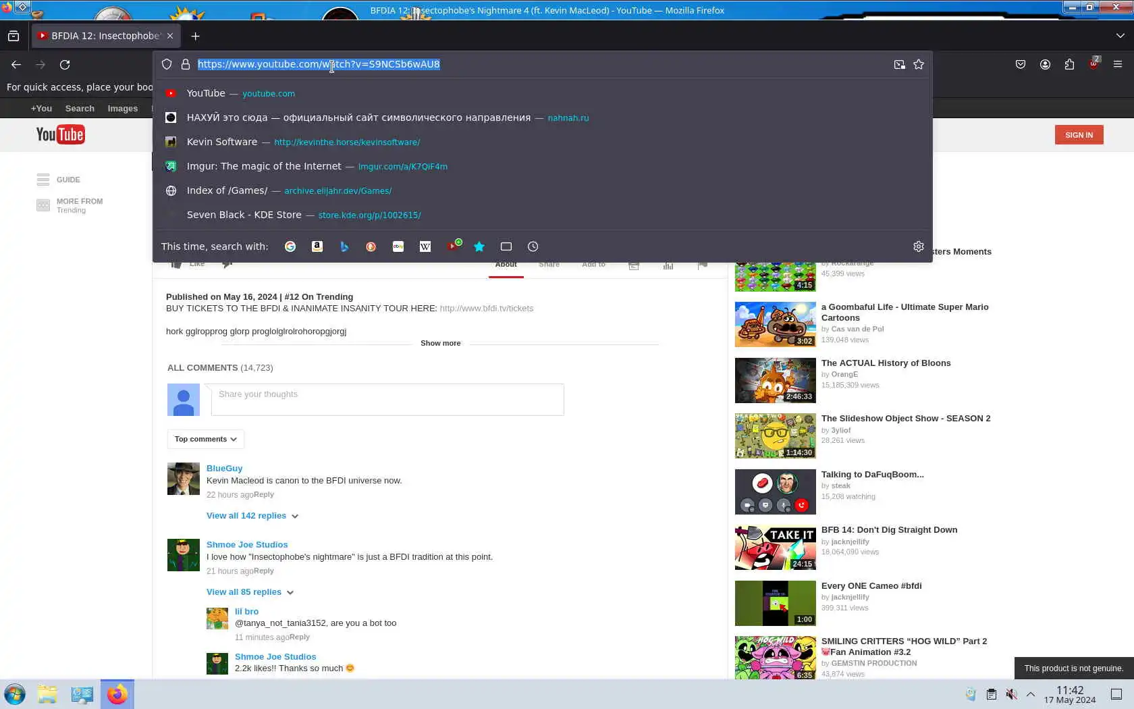
Task: Add the YouTube search engine icon
Action: [x=454, y=246]
